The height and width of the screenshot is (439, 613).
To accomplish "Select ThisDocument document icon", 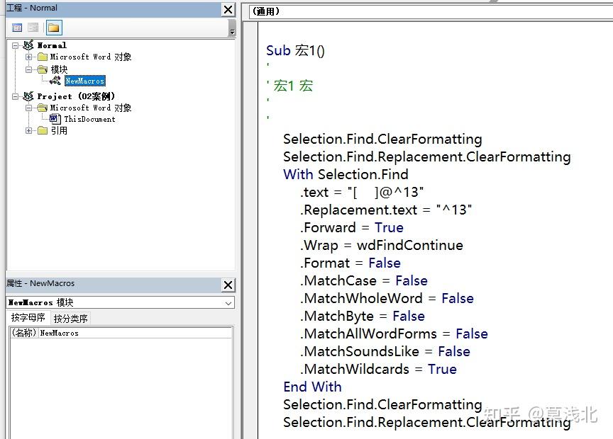I will coord(55,119).
